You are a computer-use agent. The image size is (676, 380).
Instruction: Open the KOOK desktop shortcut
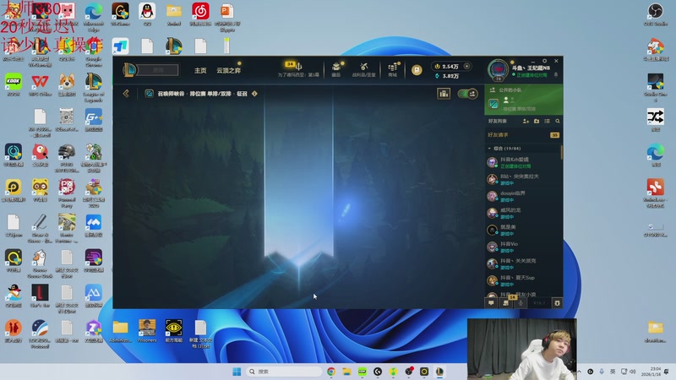coord(14,85)
